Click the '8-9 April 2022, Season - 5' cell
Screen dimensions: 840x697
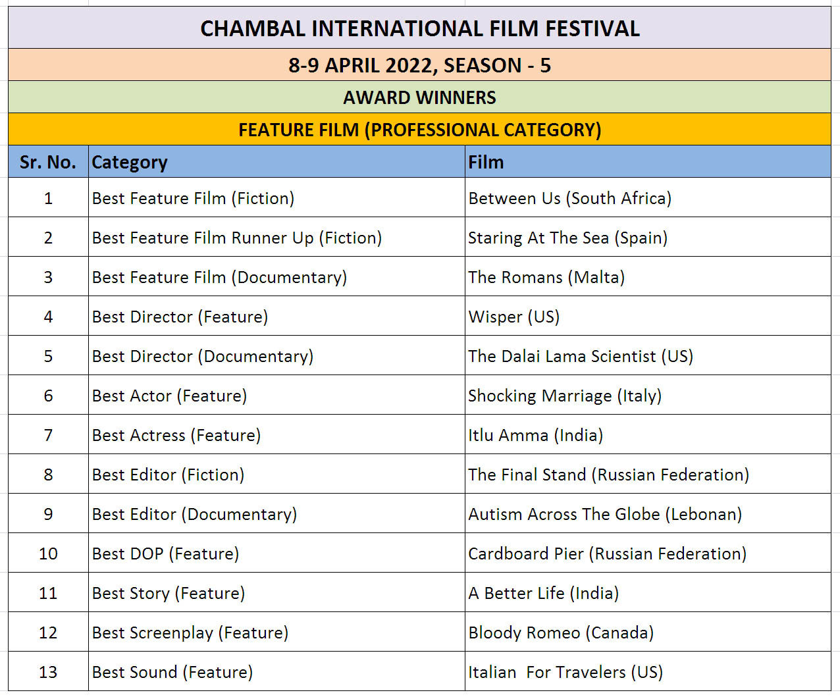(x=419, y=65)
